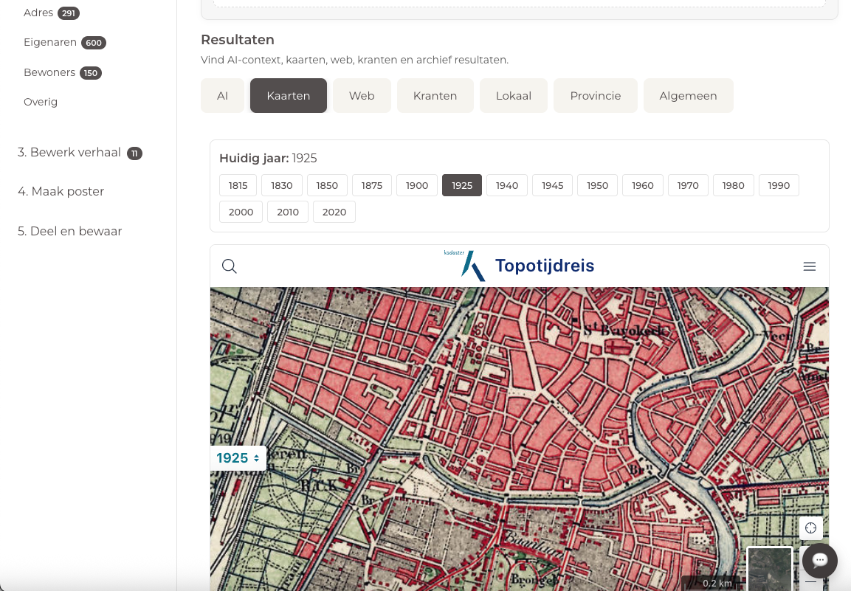
Task: Select the year 1815 button
Action: click(238, 185)
